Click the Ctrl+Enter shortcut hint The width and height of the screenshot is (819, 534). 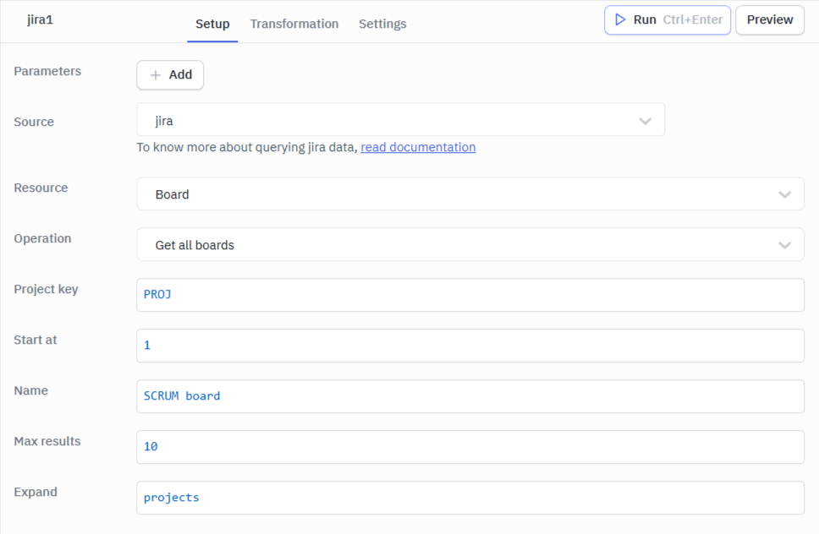[693, 19]
